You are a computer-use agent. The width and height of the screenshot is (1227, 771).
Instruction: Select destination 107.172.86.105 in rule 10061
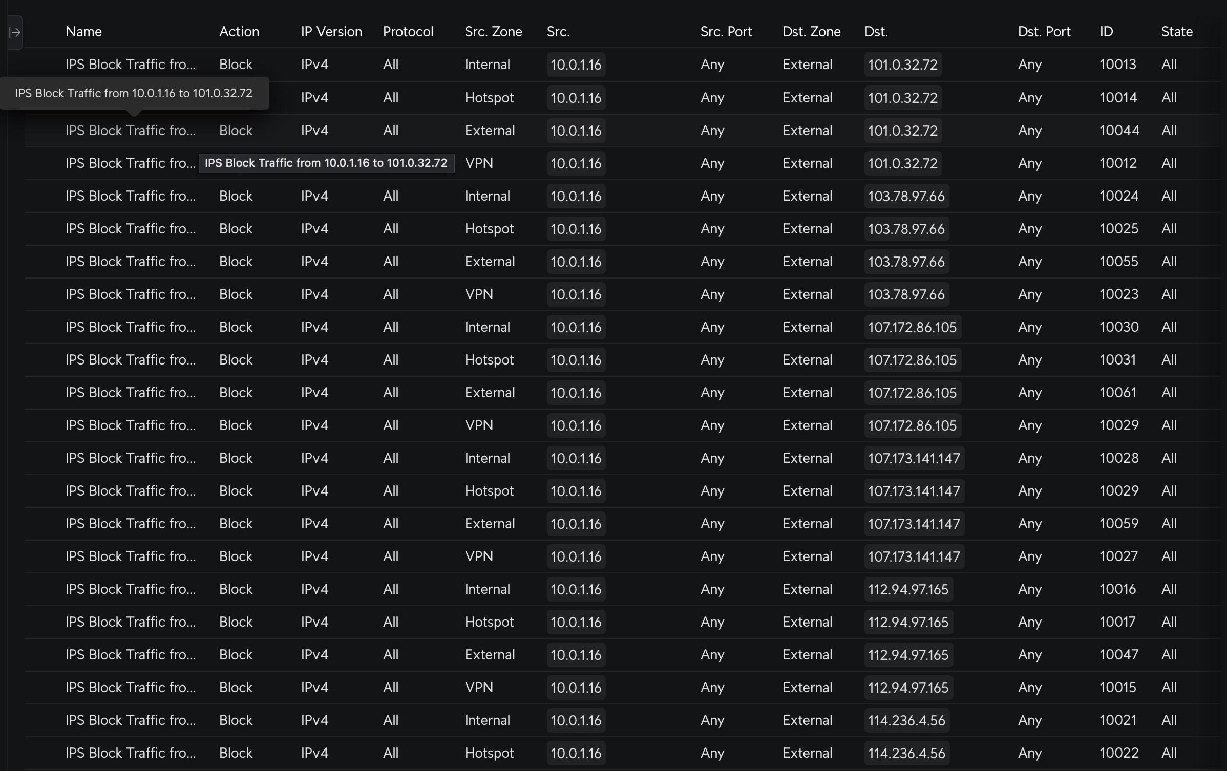(x=912, y=393)
